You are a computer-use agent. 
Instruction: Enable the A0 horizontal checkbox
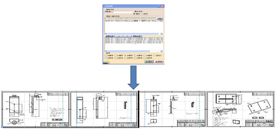[106, 55]
